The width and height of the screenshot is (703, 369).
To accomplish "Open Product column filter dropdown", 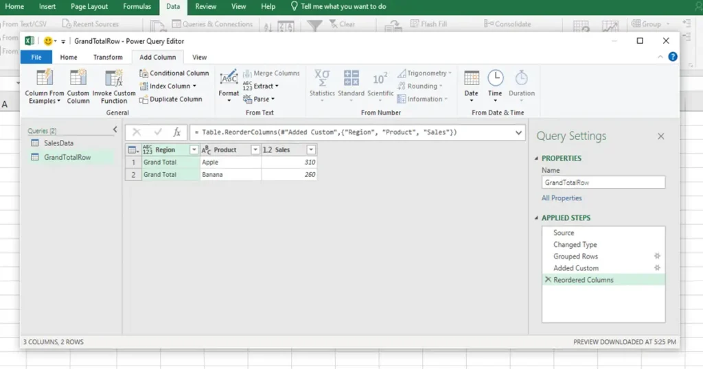I will [255, 150].
